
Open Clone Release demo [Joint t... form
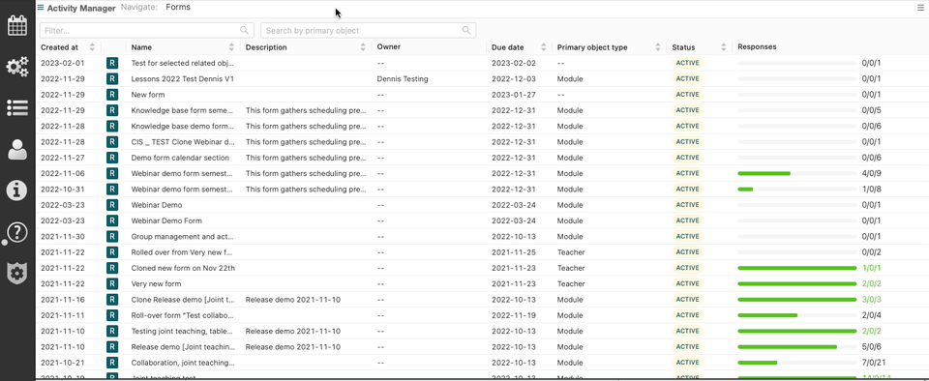[183, 300]
